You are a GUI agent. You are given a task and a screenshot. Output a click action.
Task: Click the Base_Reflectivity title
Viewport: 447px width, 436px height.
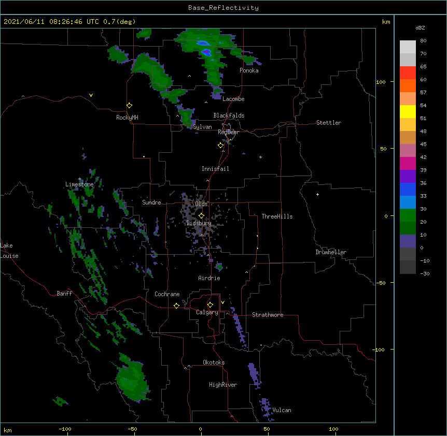coord(223,8)
